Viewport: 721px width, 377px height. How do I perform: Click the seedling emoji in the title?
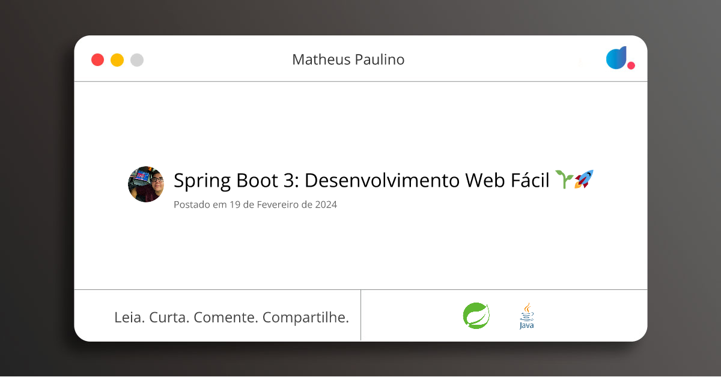565,179
